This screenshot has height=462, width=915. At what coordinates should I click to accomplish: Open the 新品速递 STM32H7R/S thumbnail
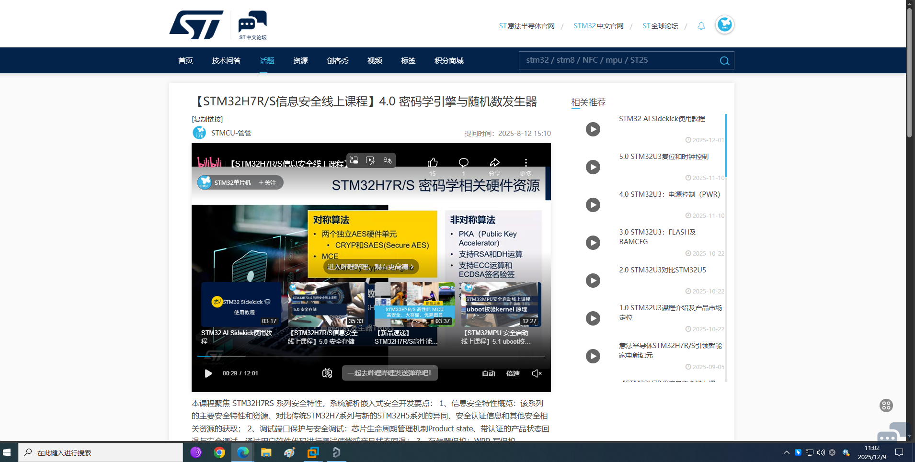[414, 304]
